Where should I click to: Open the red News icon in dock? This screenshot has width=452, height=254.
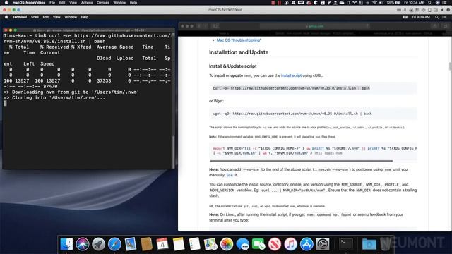coord(275,244)
